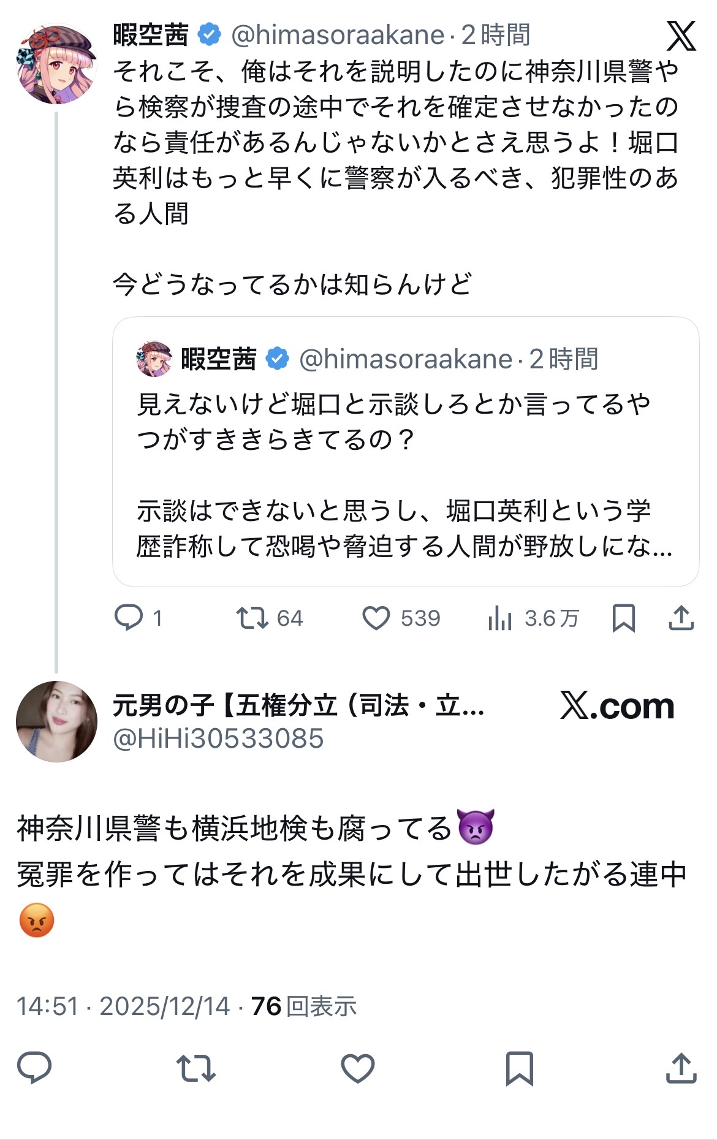Image resolution: width=717 pixels, height=1140 pixels.
Task: Click the X logo in top corner
Action: point(681,36)
